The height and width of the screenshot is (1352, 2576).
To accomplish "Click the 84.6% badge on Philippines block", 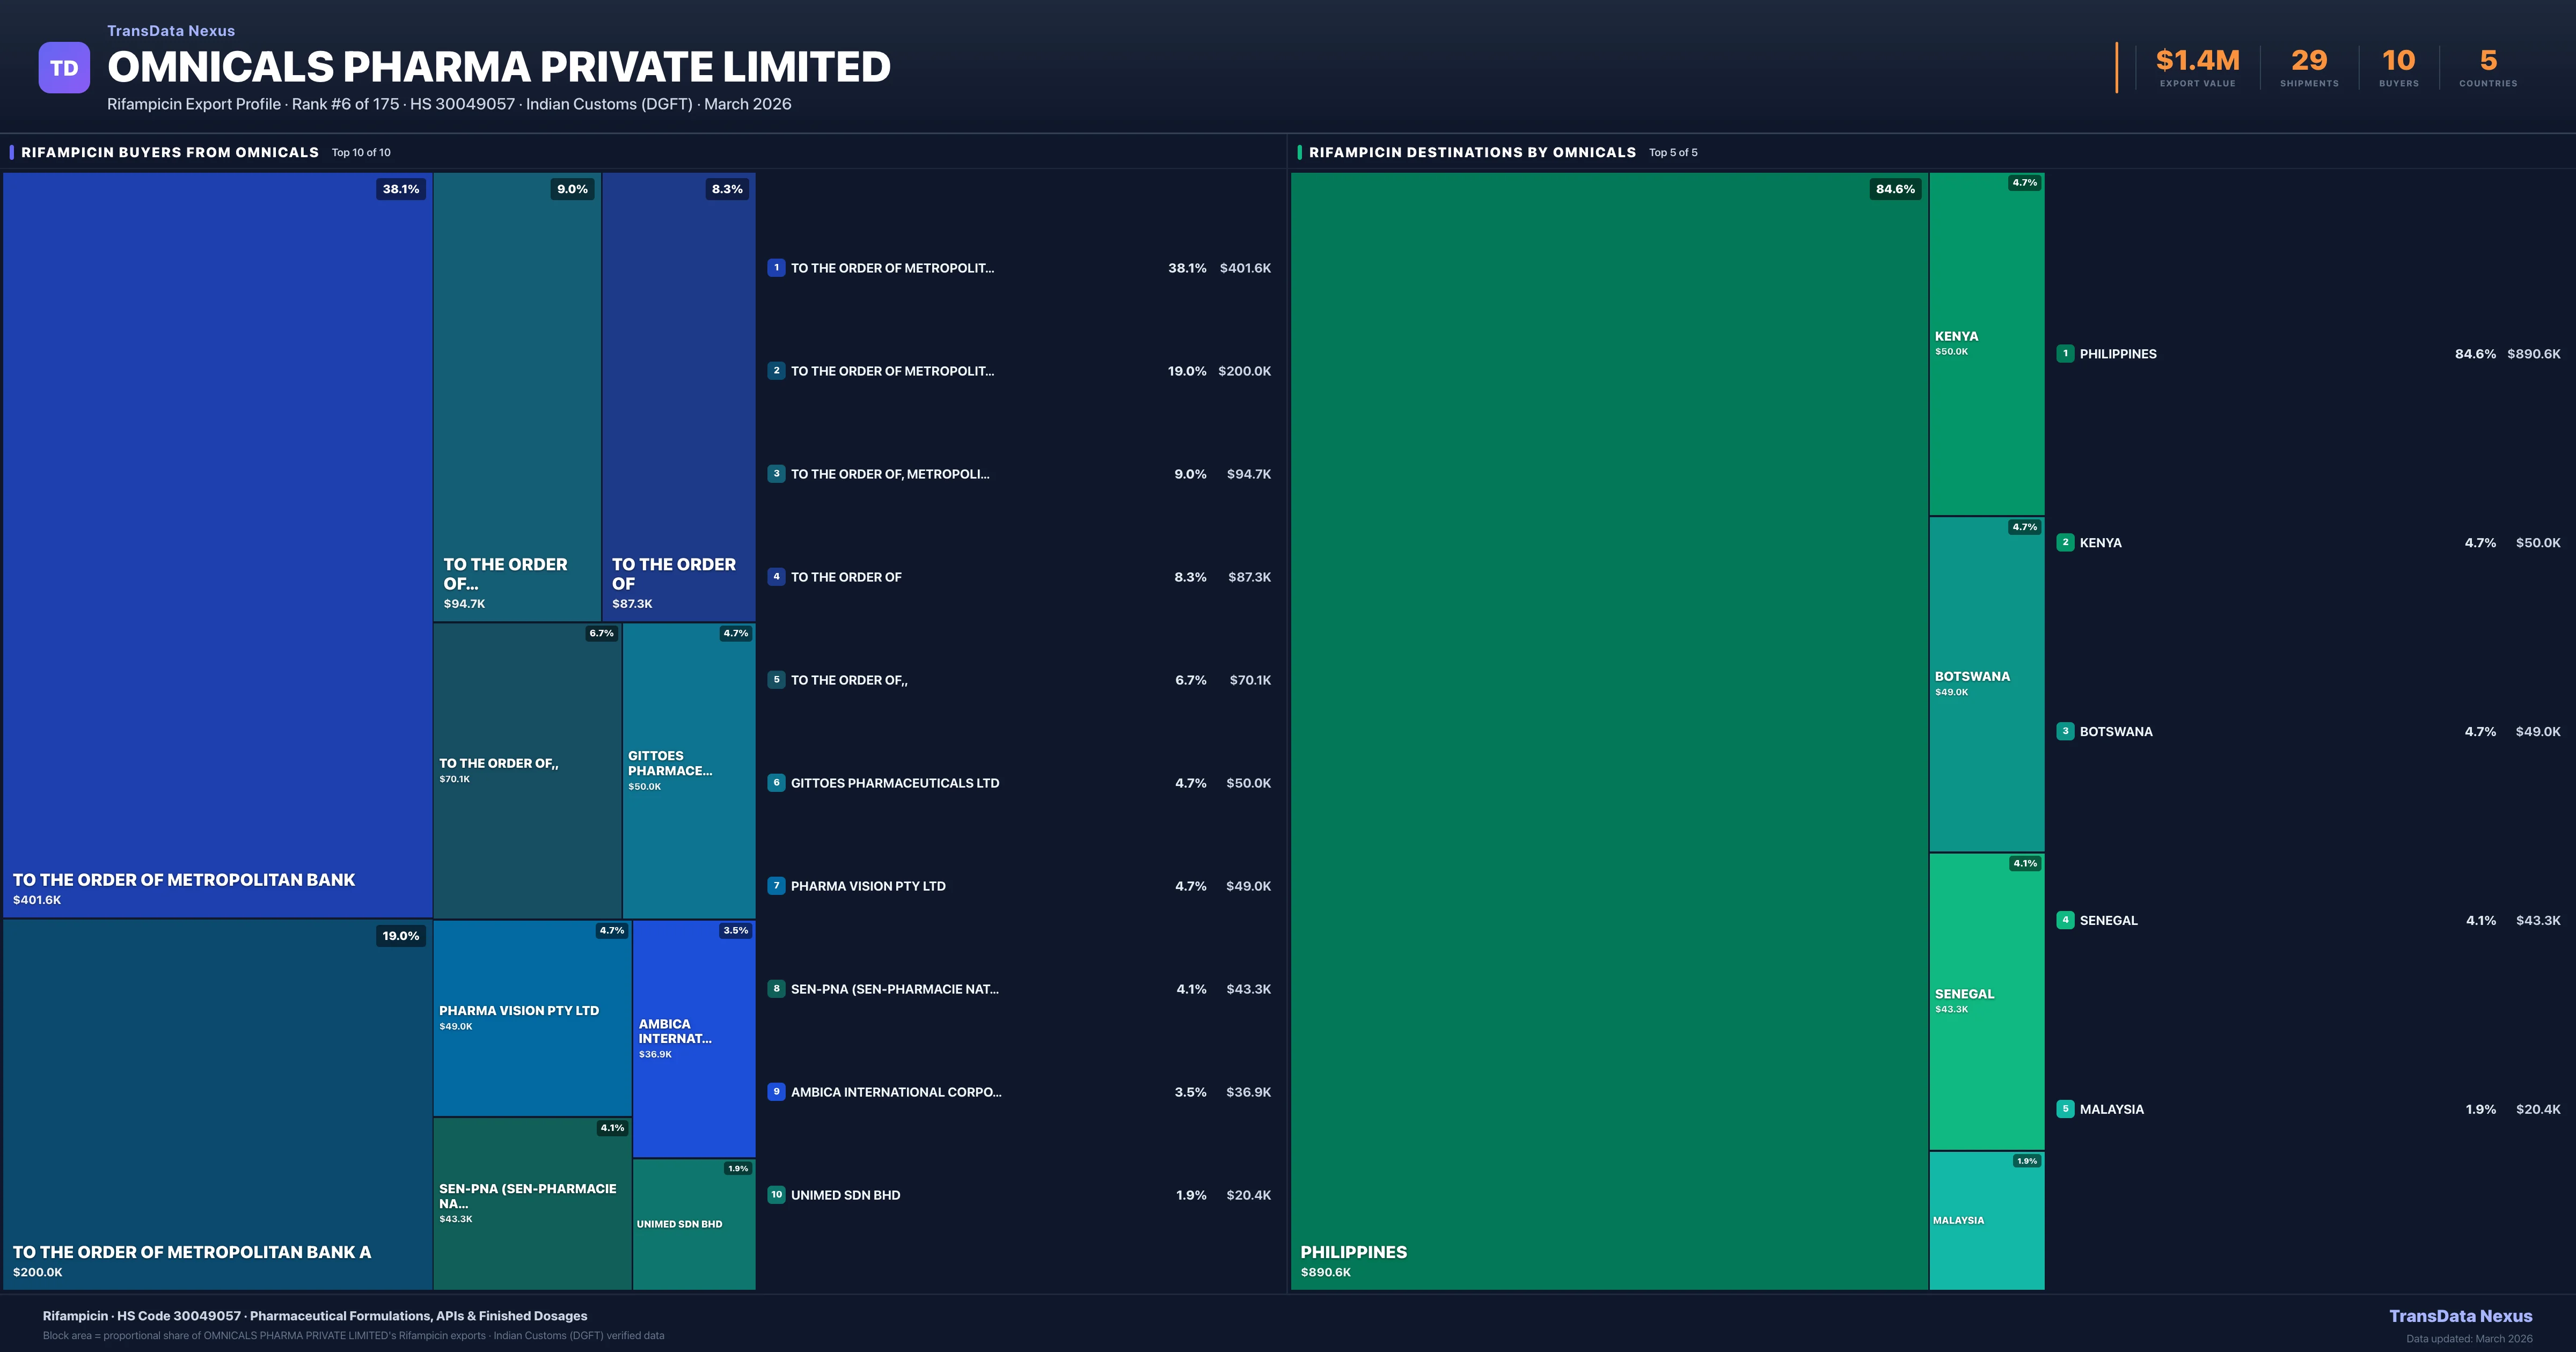I will 1895,189.
